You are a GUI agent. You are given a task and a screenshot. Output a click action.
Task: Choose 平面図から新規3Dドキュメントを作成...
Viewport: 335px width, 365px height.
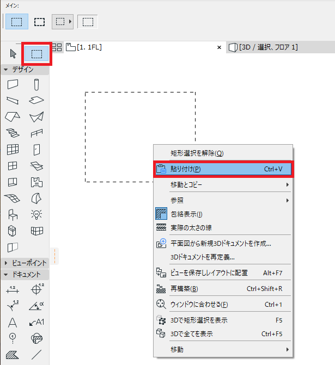point(223,244)
